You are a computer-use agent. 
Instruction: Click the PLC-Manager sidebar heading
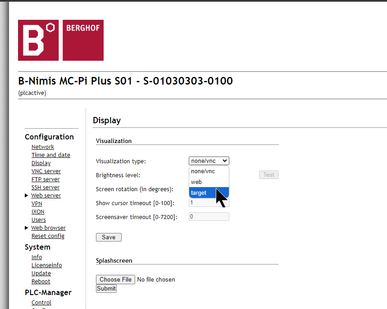point(48,292)
